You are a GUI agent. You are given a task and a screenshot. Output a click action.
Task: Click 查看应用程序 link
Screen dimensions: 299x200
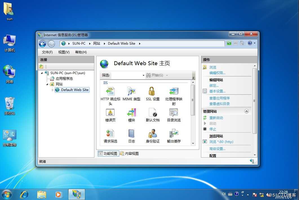point(220,98)
